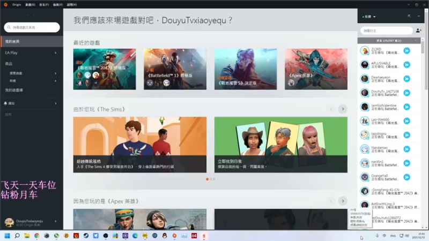The height and width of the screenshot is (241, 429).
Task: Open the online status dropdown in the friends panel
Action: coord(369,17)
